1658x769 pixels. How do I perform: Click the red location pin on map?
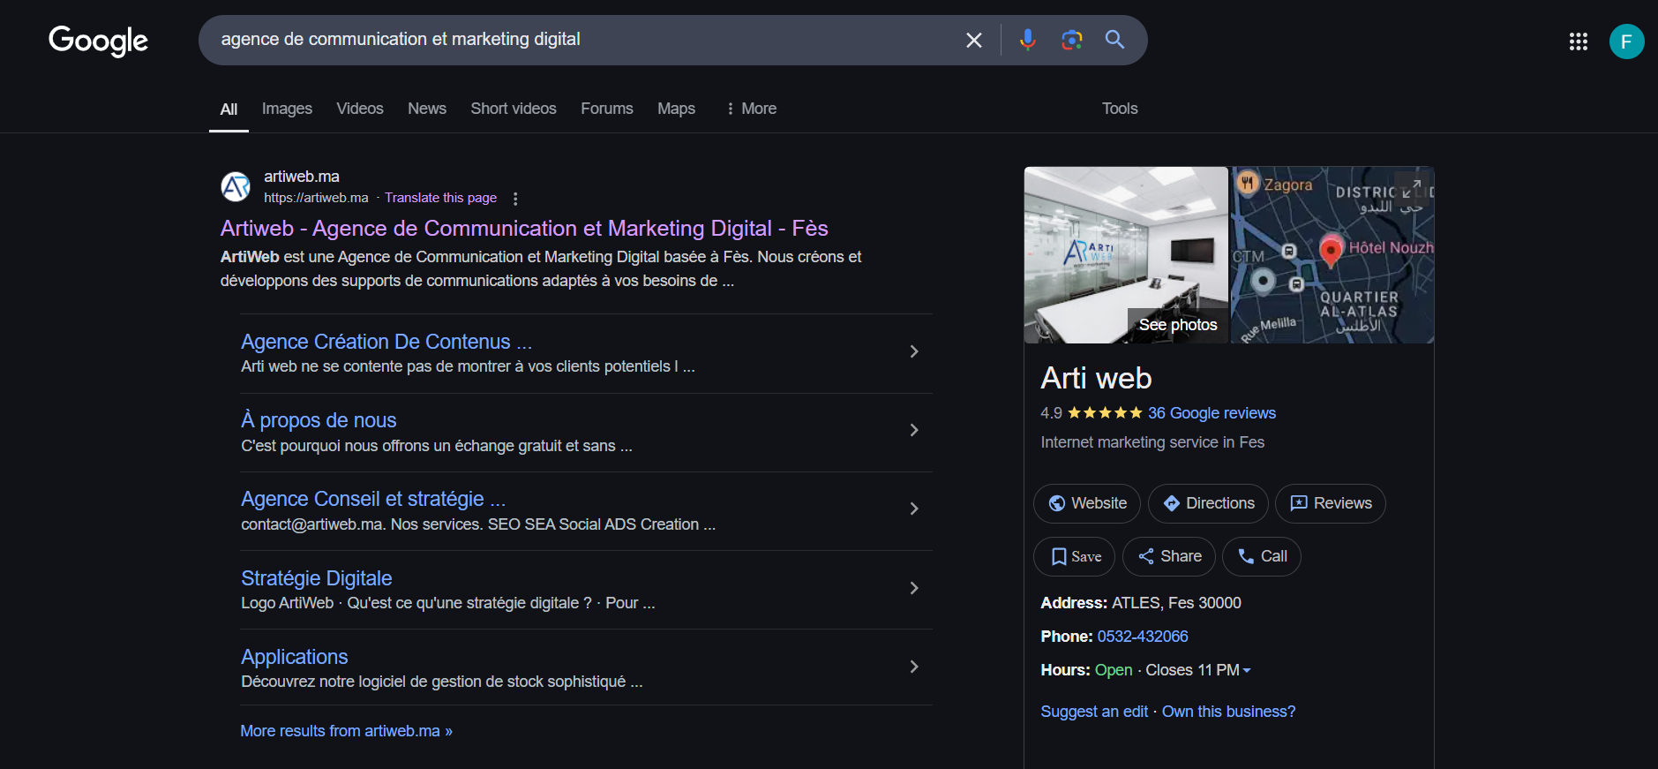[1331, 251]
